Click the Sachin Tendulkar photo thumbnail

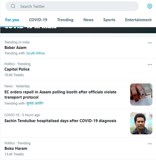point(141,123)
